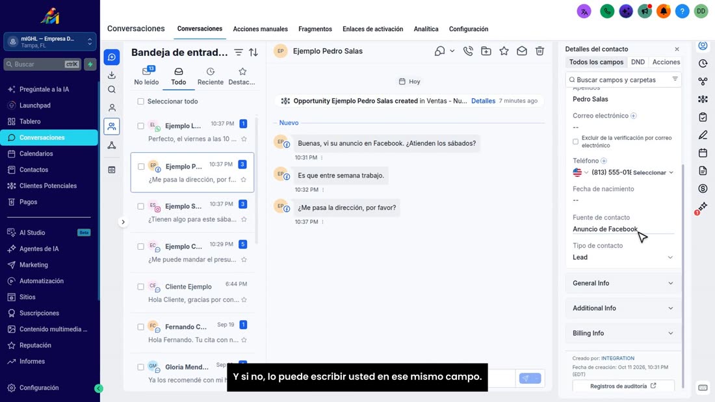Tick the Cliente Ejemplo conversation checkbox
The image size is (715, 402).
[x=141, y=287]
